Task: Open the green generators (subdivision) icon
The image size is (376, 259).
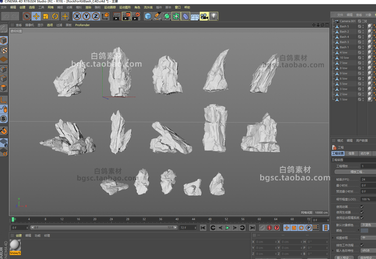Action: coord(166,17)
